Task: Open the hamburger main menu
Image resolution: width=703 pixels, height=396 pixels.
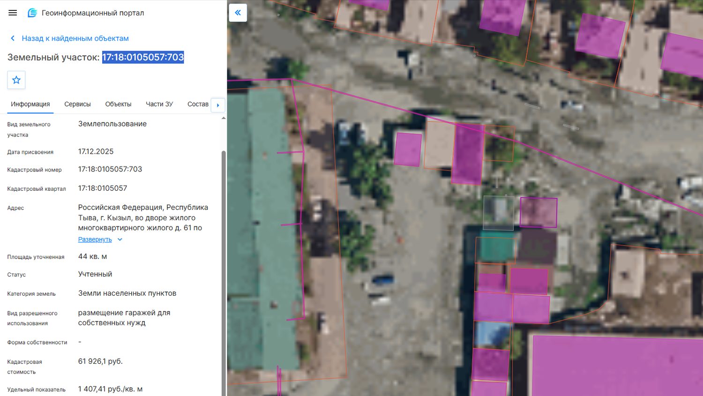Action: 13,13
